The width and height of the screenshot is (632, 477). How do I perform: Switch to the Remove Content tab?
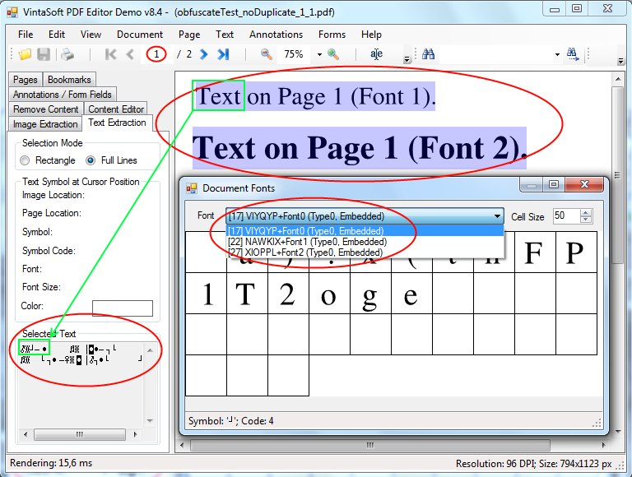tap(46, 109)
